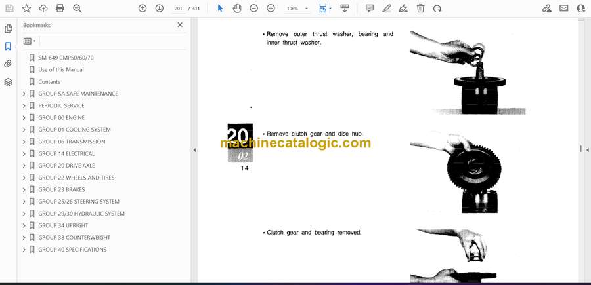The image size is (591, 285).
Task: Click 'Remove clutch gear and disc hub' text
Action: 315,134
